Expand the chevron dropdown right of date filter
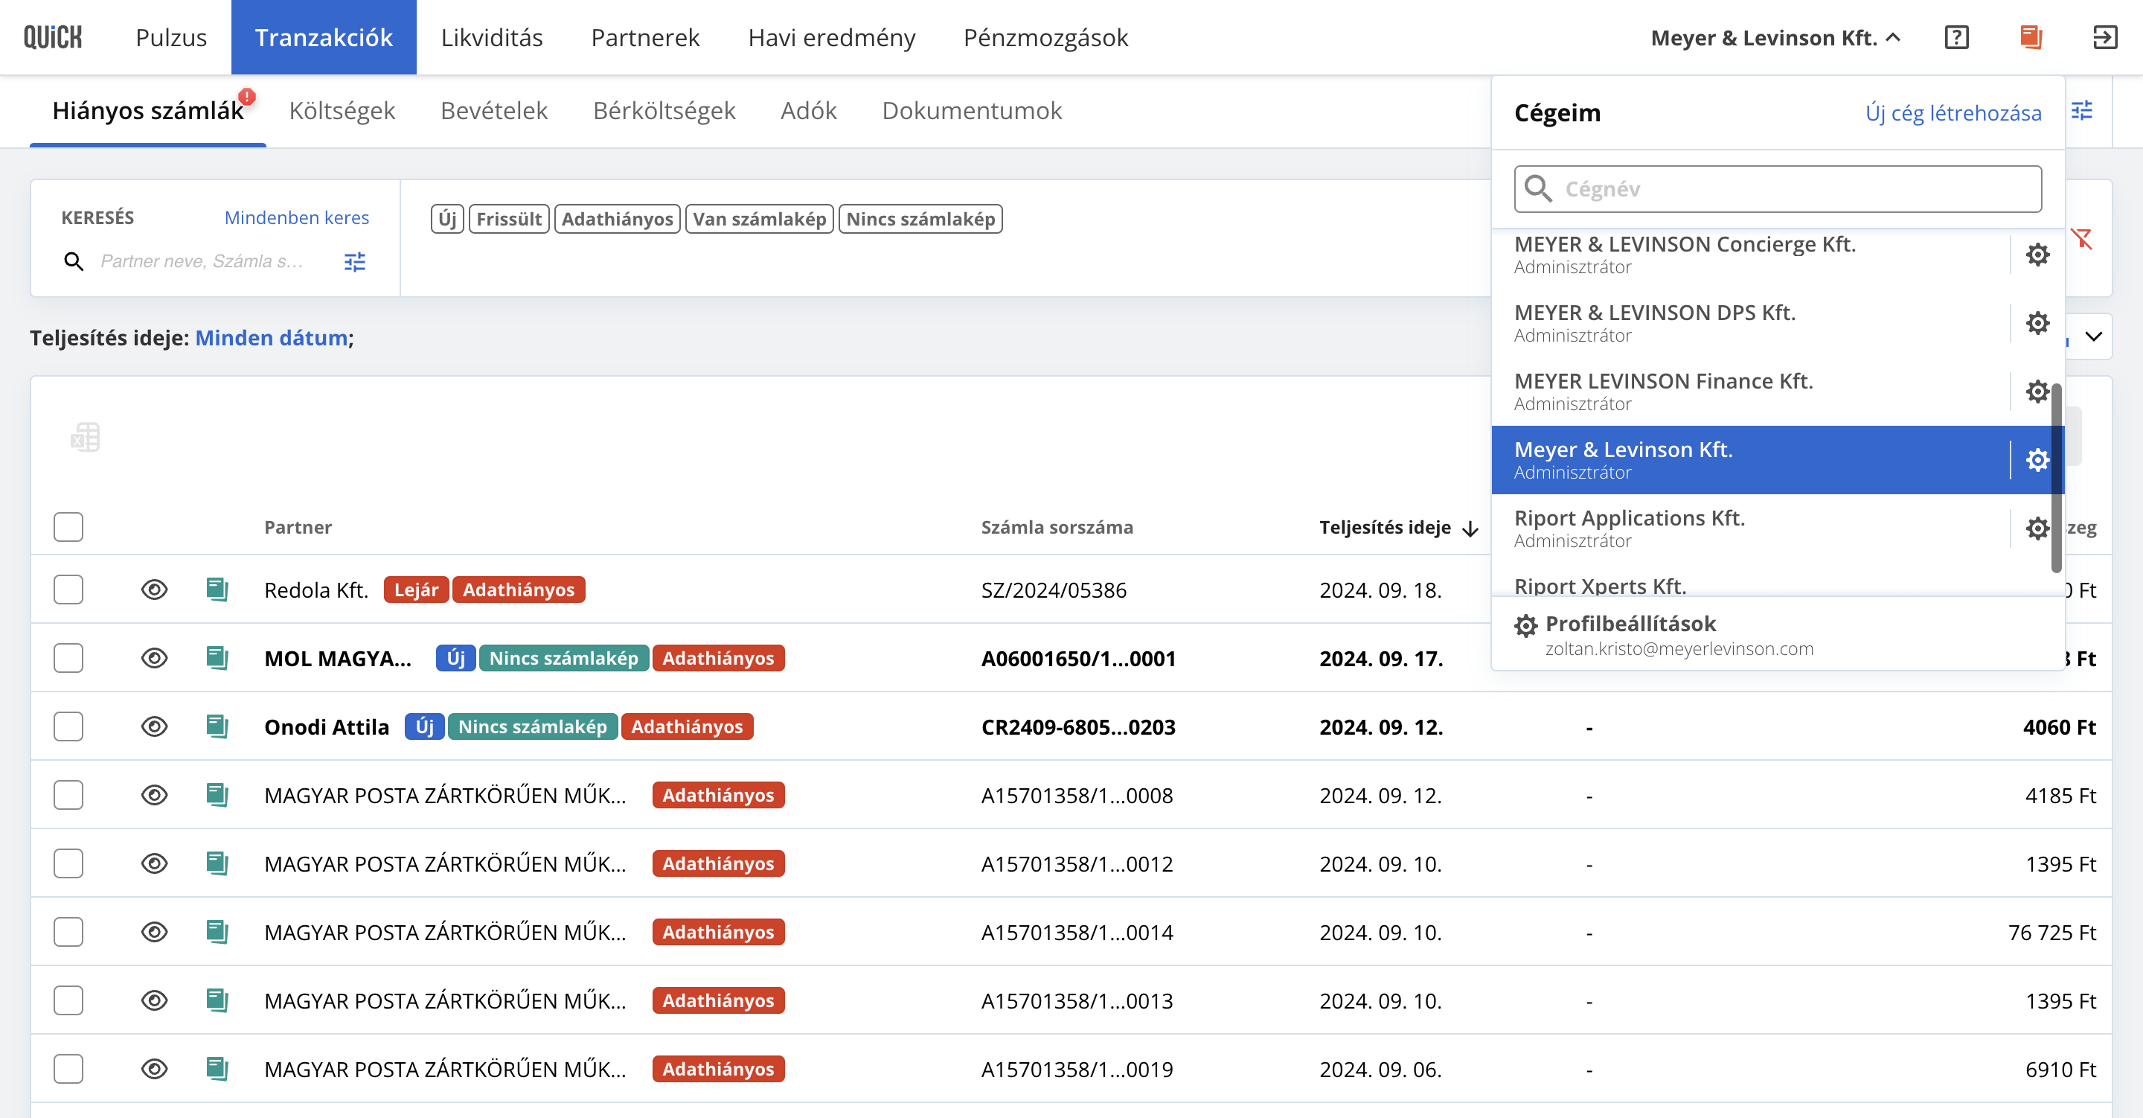The image size is (2143, 1118). click(2093, 336)
